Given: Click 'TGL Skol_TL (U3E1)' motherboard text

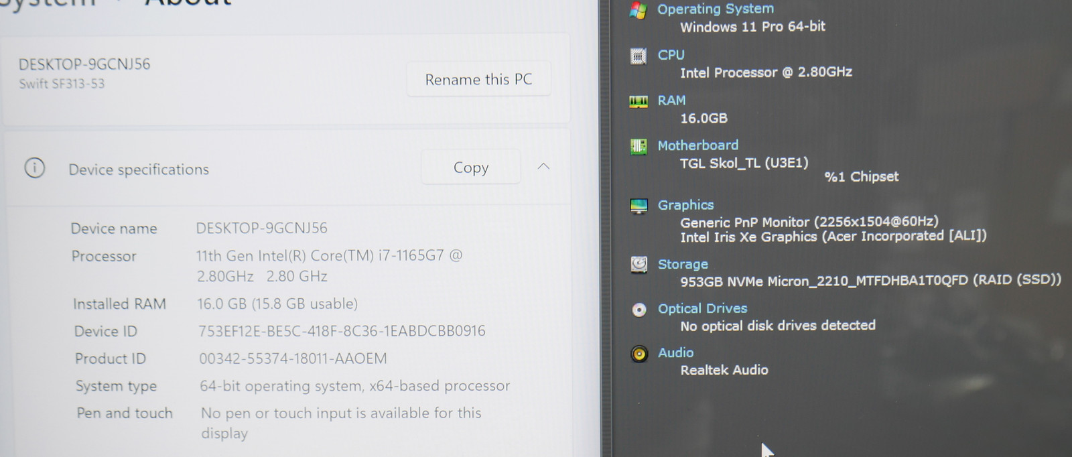Looking at the screenshot, I should (x=744, y=164).
